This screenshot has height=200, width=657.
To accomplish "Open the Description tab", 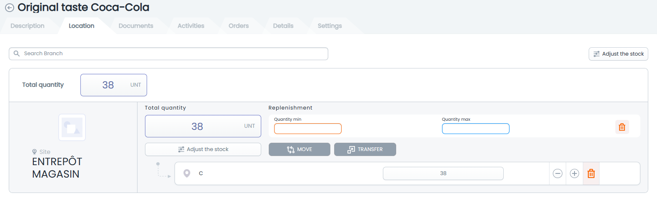I will [27, 26].
